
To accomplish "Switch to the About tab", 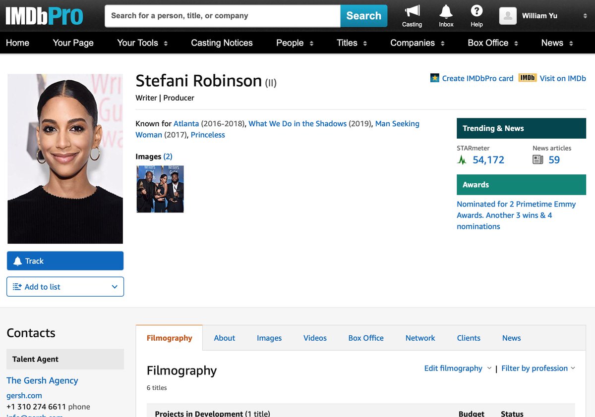I will pyautogui.click(x=225, y=338).
